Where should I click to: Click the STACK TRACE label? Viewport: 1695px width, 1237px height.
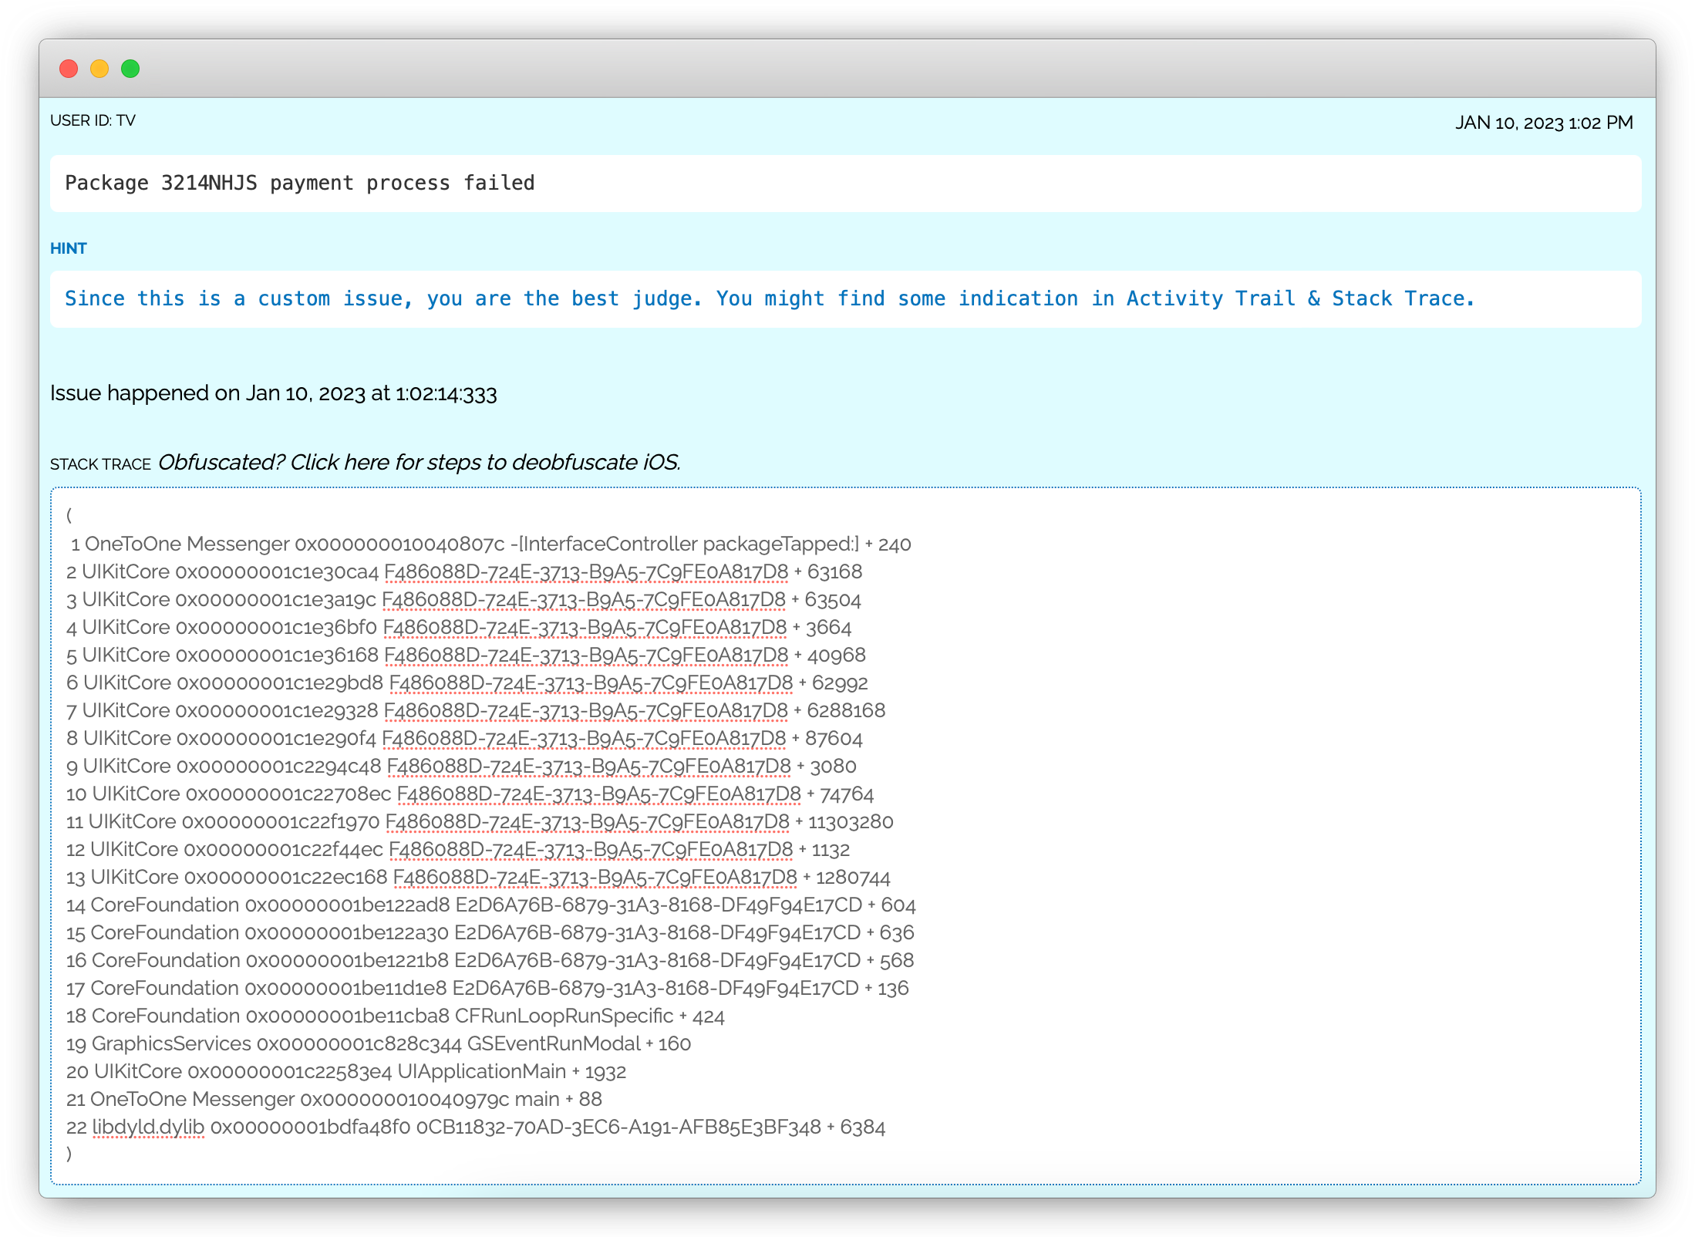100,464
